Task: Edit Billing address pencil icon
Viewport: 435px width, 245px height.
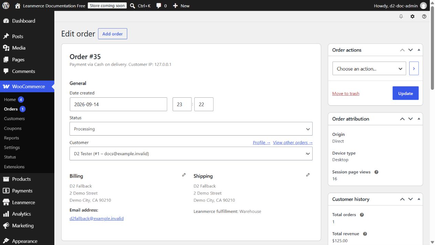Action: tap(184, 175)
